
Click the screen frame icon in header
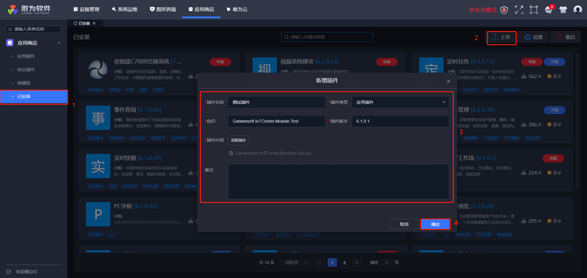(x=534, y=10)
